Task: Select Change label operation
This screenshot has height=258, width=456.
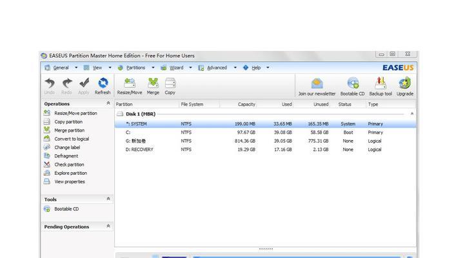Action: (67, 148)
